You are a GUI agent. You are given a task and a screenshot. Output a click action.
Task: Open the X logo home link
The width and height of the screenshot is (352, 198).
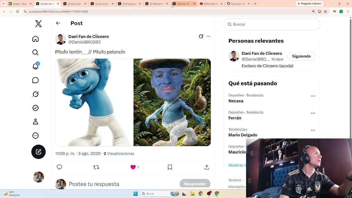[38, 24]
